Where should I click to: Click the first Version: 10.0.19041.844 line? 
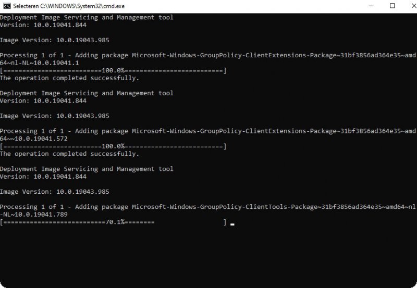43,25
